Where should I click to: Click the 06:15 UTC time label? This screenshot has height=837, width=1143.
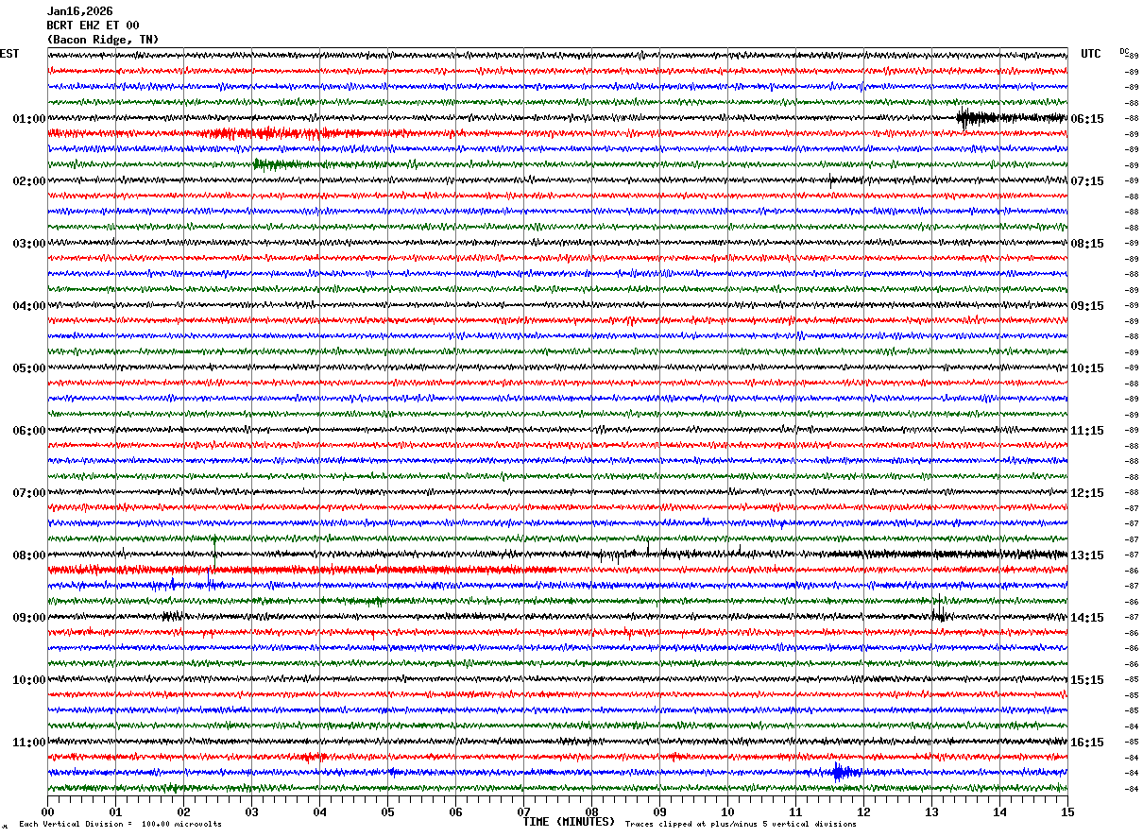1087,119
